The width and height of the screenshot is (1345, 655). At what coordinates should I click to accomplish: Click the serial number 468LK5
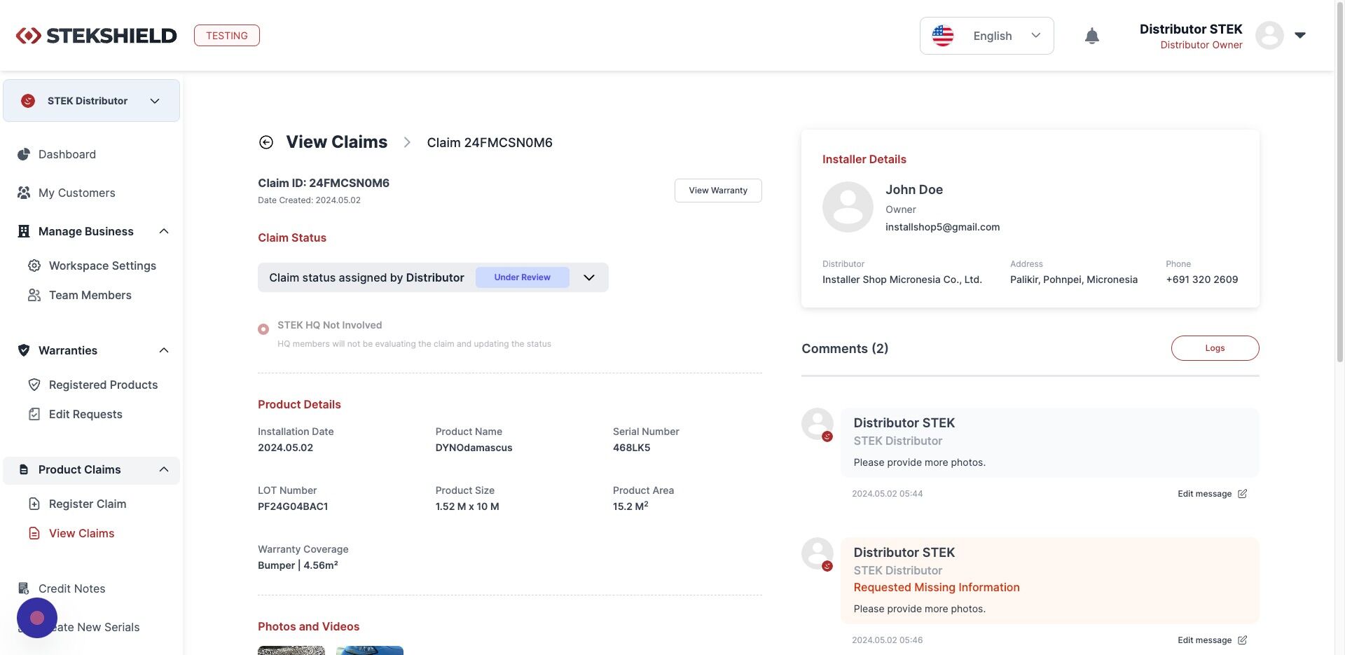631,448
